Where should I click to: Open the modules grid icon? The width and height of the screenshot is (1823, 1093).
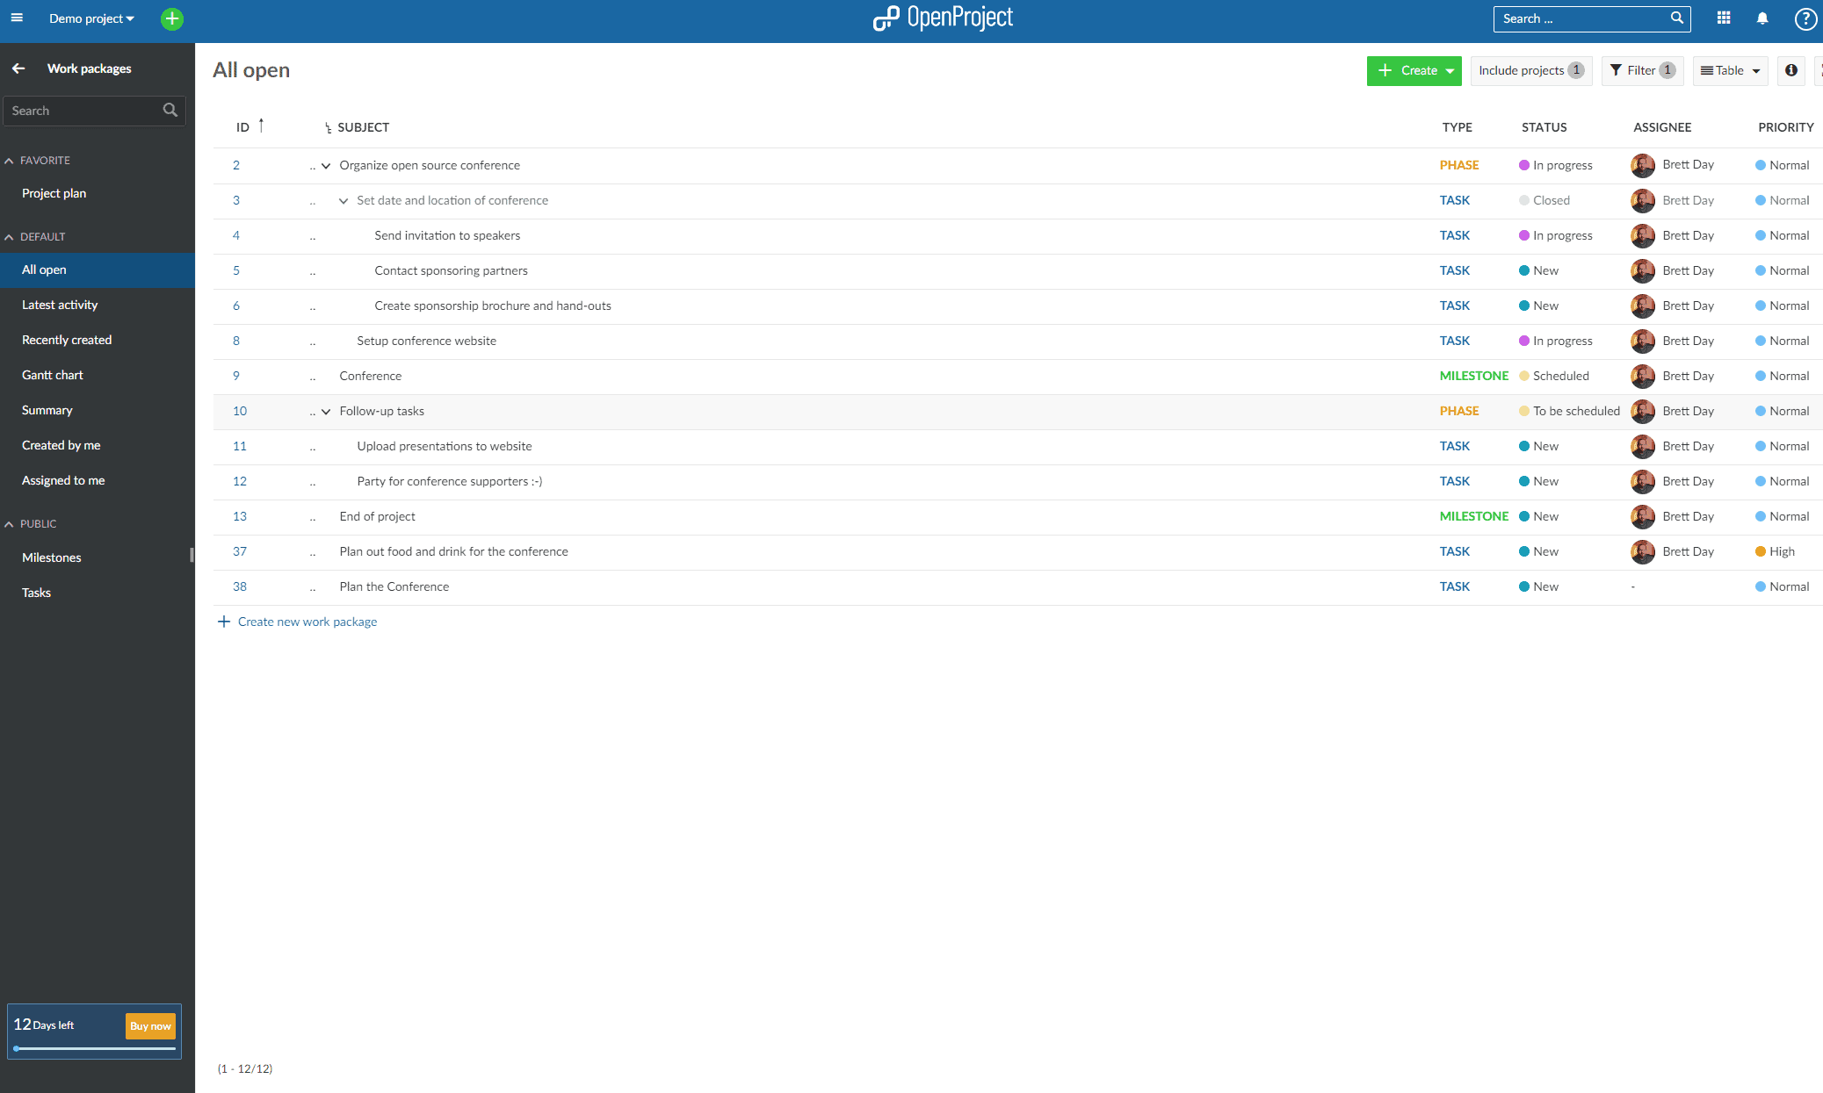[1724, 18]
